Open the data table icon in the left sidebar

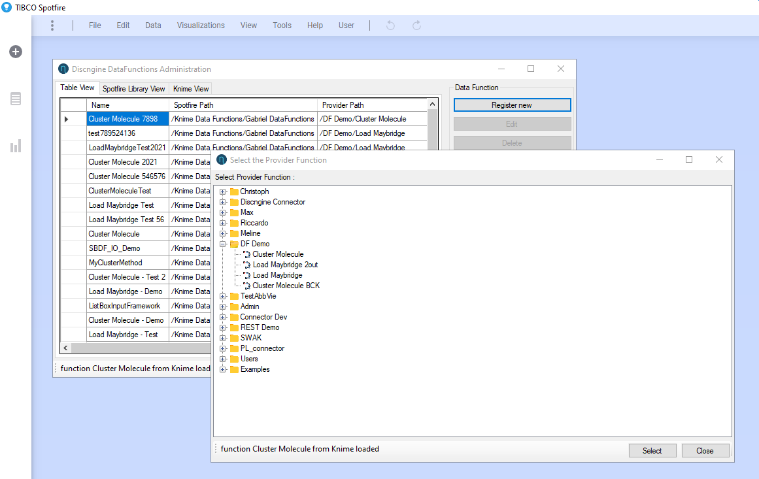pos(16,99)
